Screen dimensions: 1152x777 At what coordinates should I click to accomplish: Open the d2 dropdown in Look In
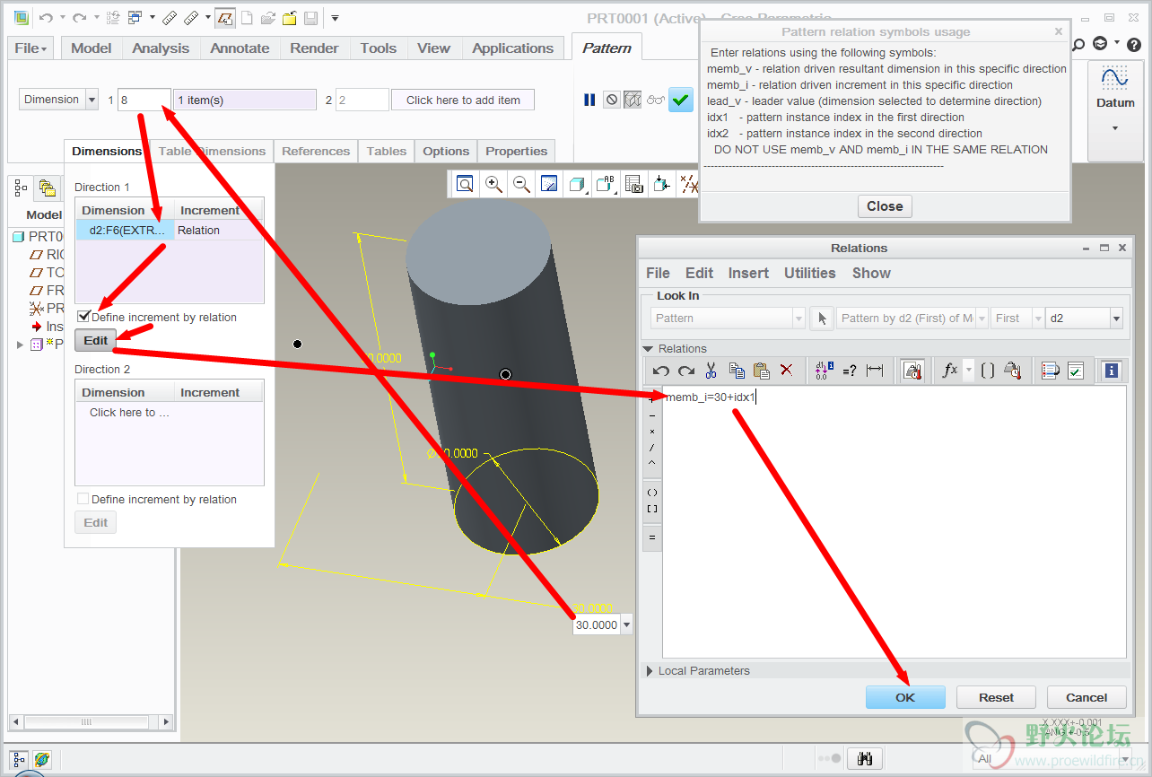pos(1116,319)
